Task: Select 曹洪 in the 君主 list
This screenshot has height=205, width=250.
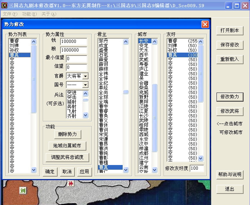Action: tap(110, 148)
